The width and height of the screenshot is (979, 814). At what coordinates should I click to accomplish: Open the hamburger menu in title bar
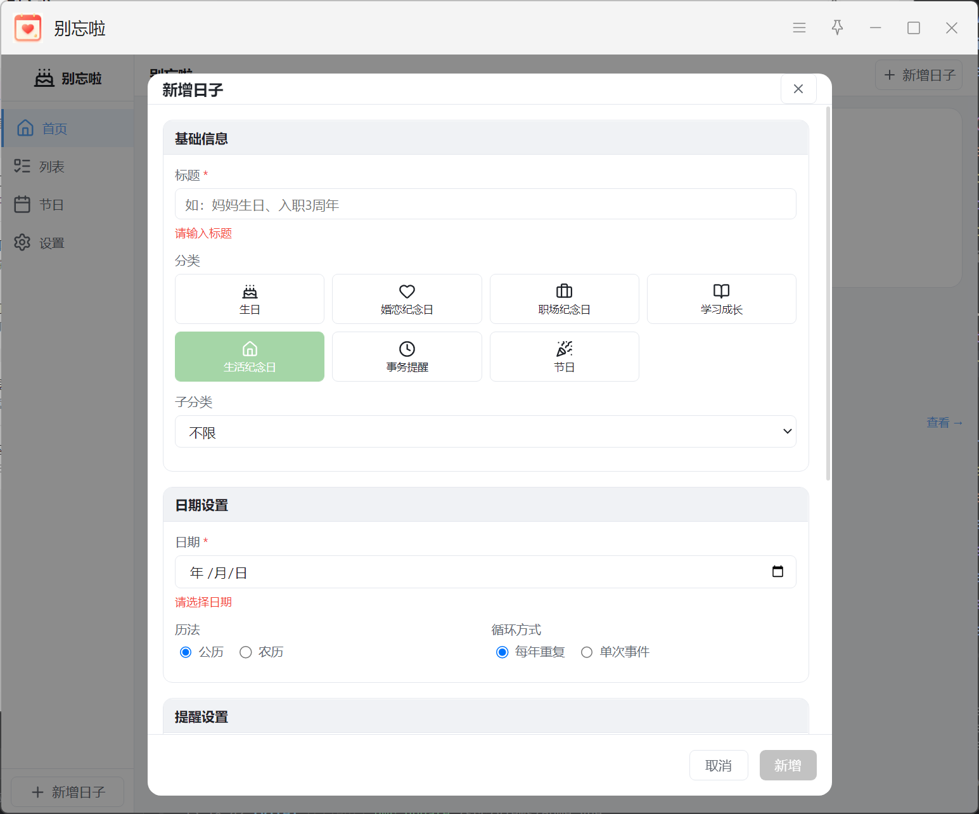click(x=799, y=28)
